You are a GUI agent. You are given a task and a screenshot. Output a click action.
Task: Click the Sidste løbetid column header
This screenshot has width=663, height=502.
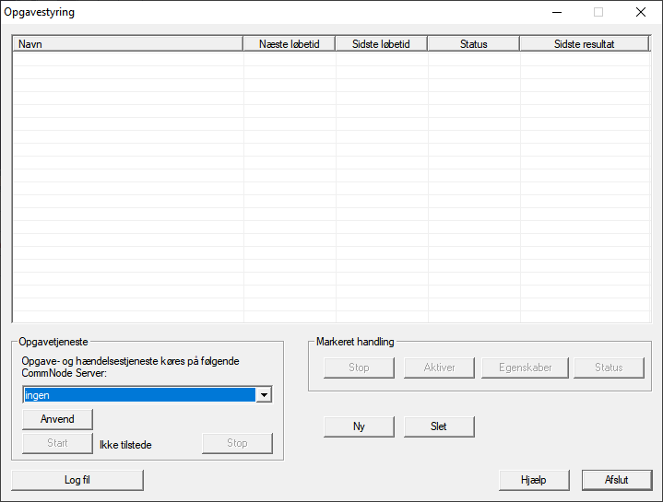pos(382,43)
